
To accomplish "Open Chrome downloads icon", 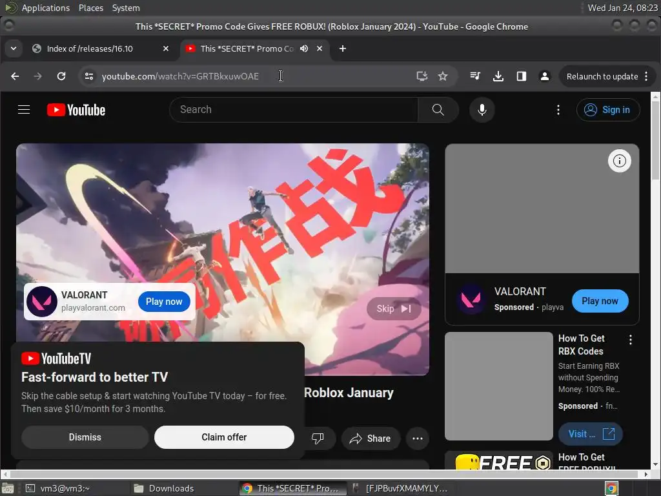I will 498,76.
